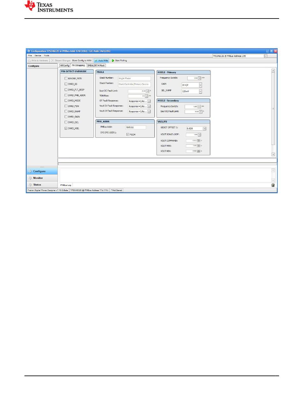The height and width of the screenshot is (395, 303).
Task: Expand Vout OV Fault Response dropdown
Action: point(149,106)
